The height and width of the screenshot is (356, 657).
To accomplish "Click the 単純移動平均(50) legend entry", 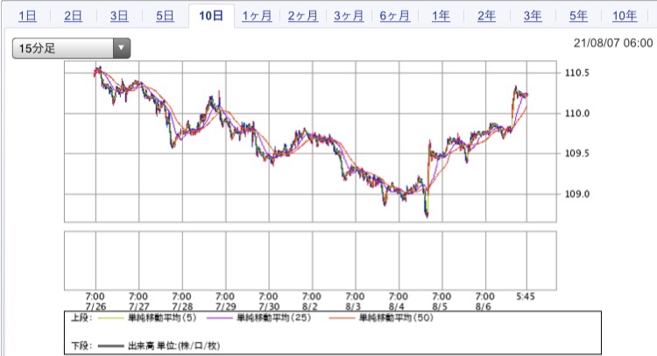I will [x=396, y=318].
